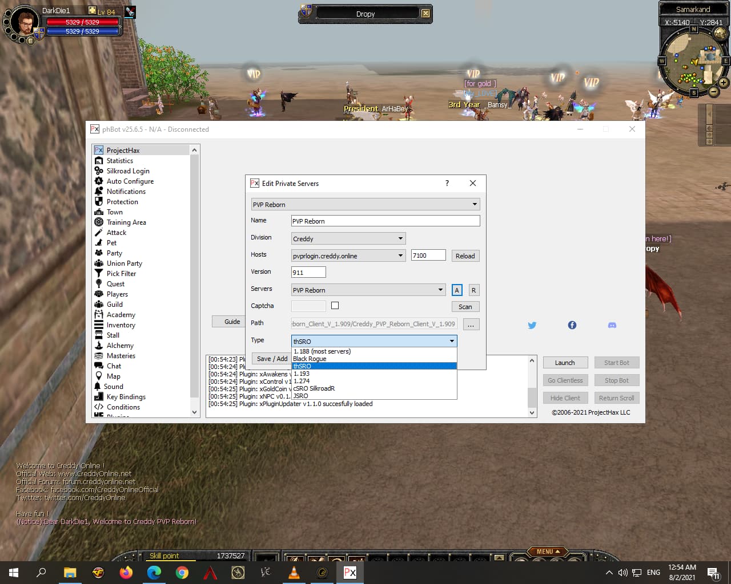Click the minimap zoom out button

tap(713, 91)
